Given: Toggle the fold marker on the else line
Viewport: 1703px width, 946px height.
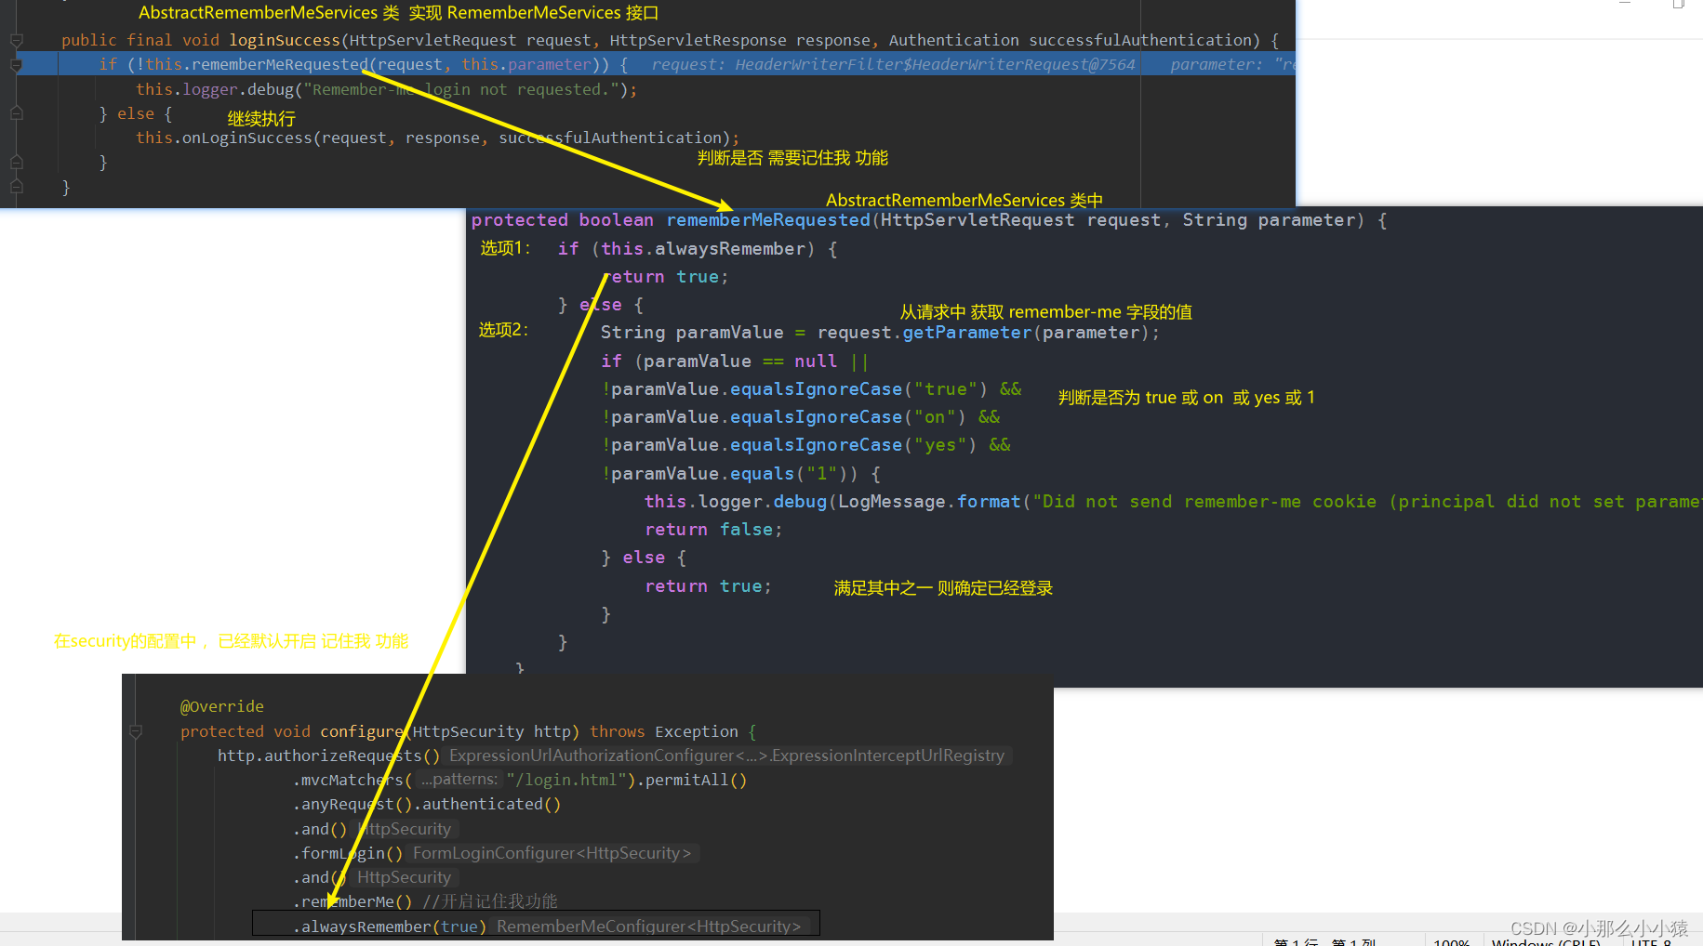Looking at the screenshot, I should coord(16,113).
